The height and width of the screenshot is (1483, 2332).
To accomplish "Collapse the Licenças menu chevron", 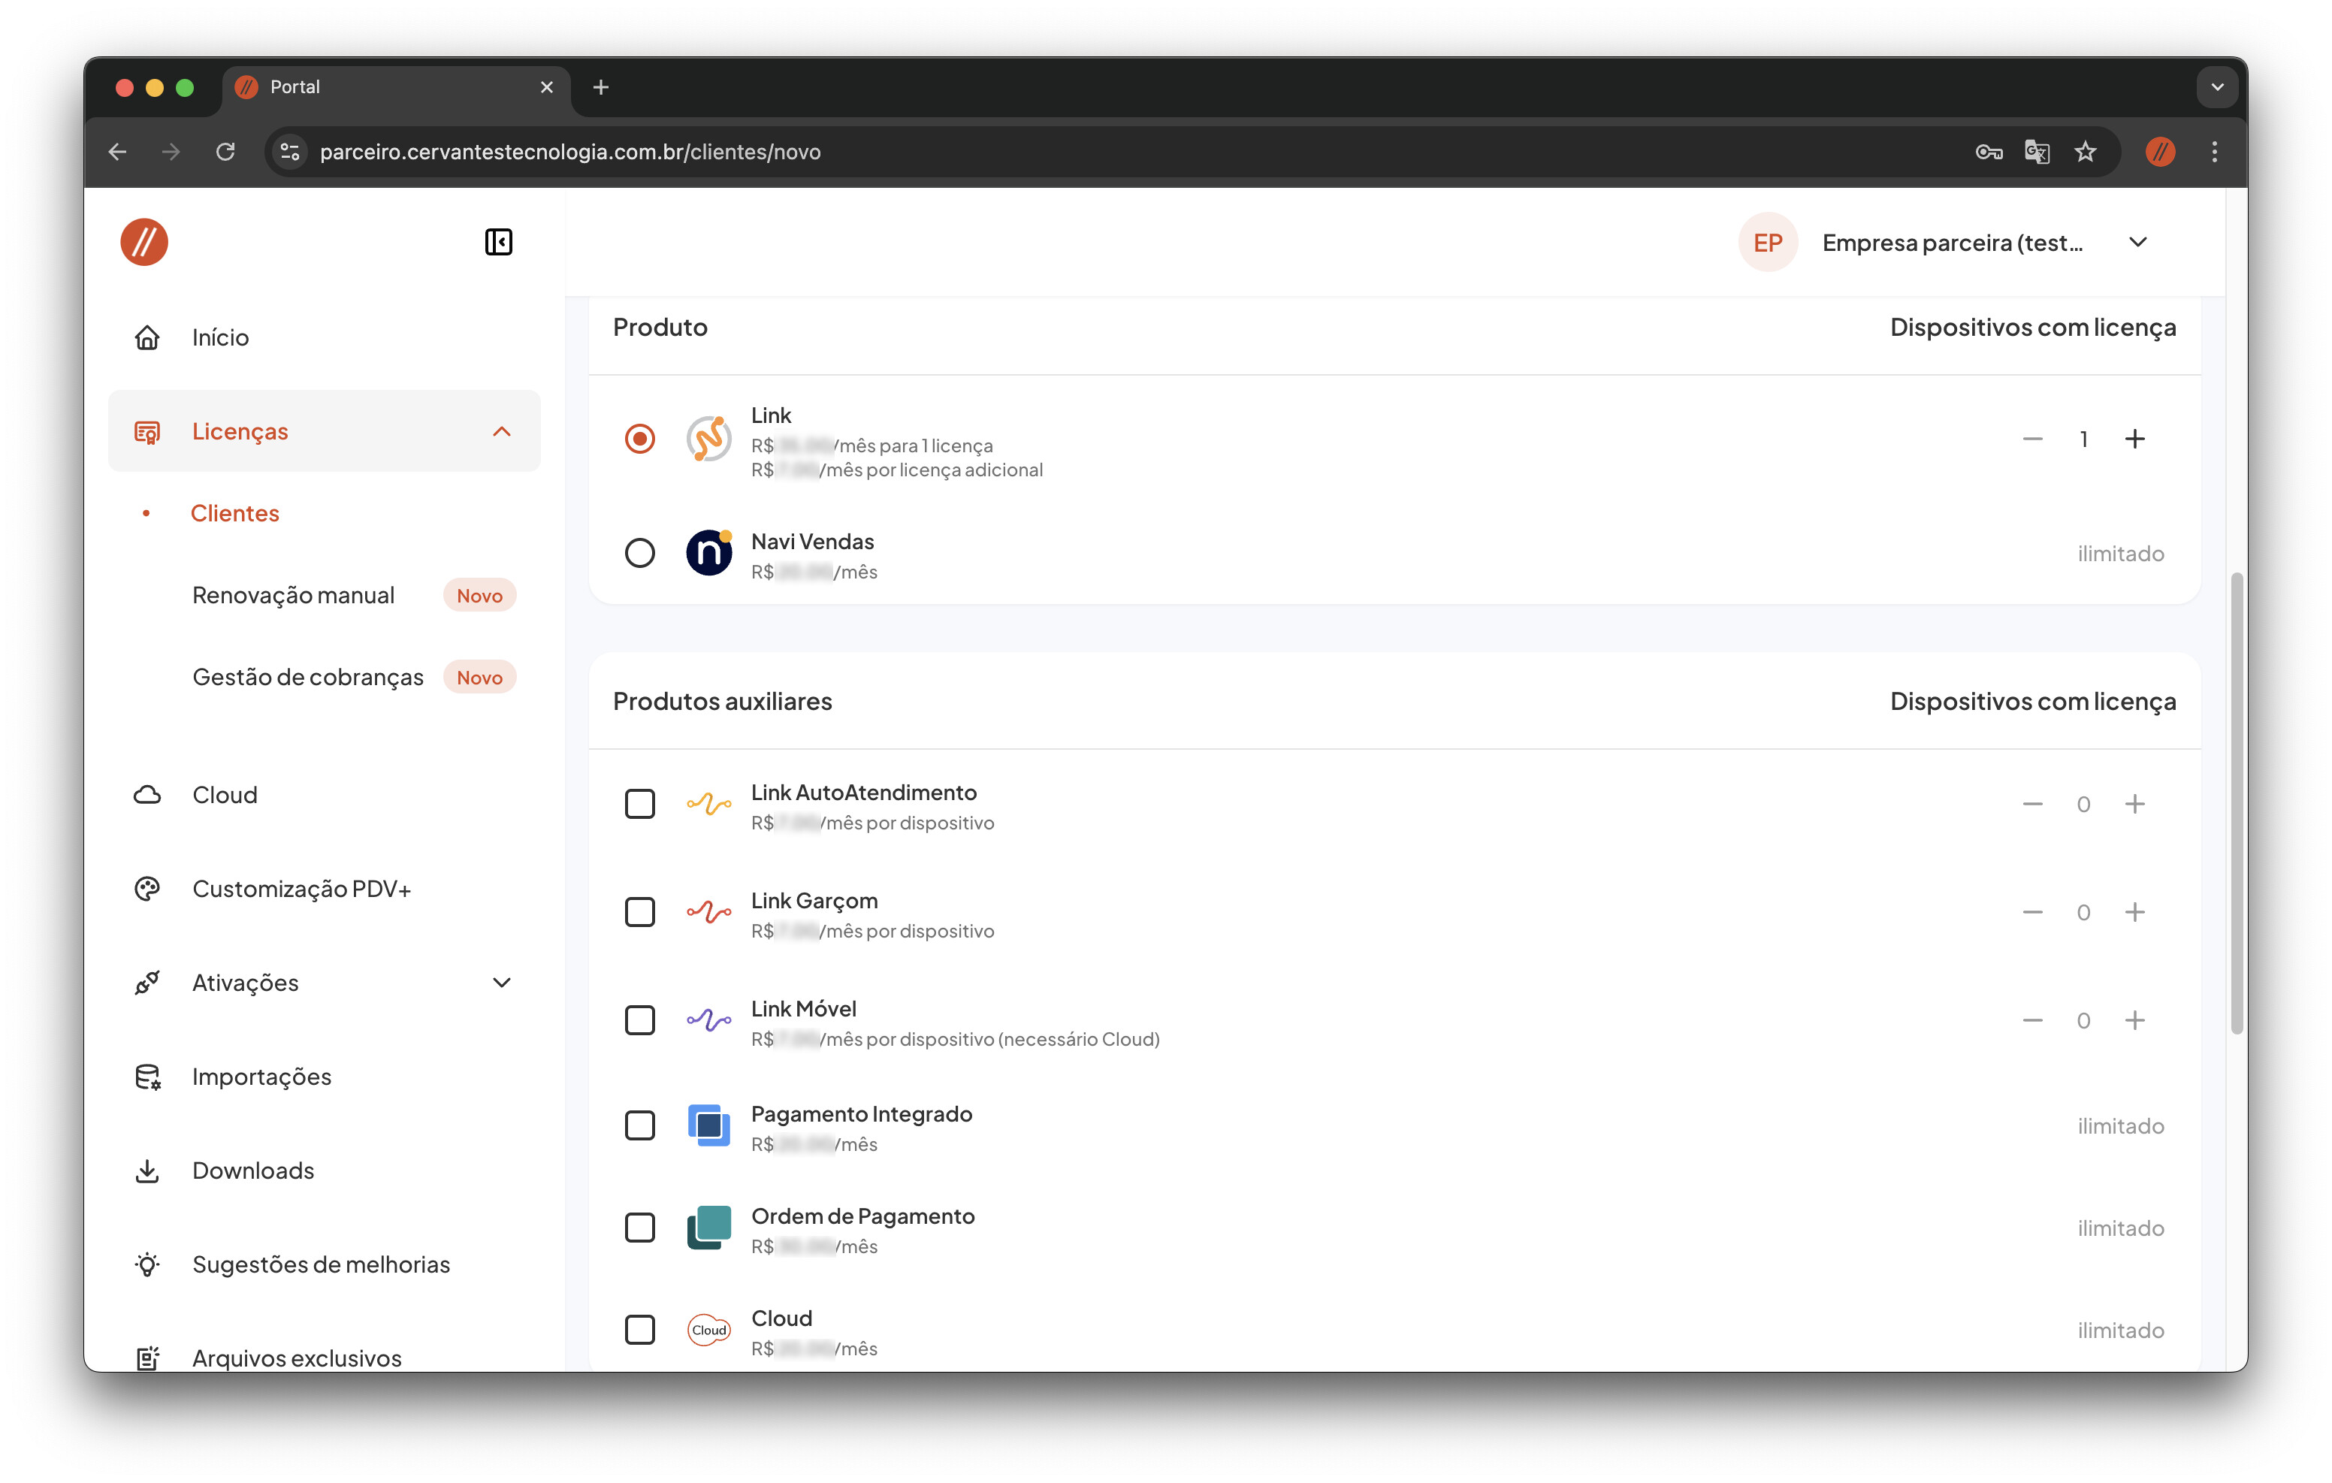I will [502, 431].
